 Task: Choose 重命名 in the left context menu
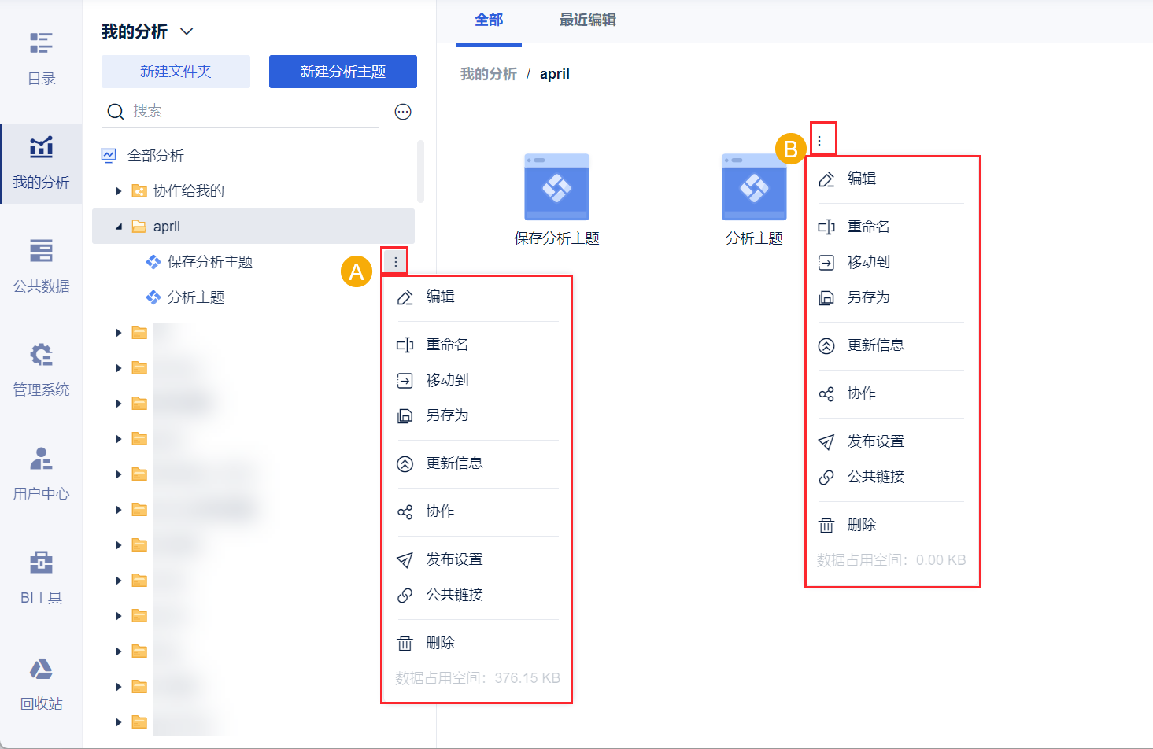(x=447, y=345)
